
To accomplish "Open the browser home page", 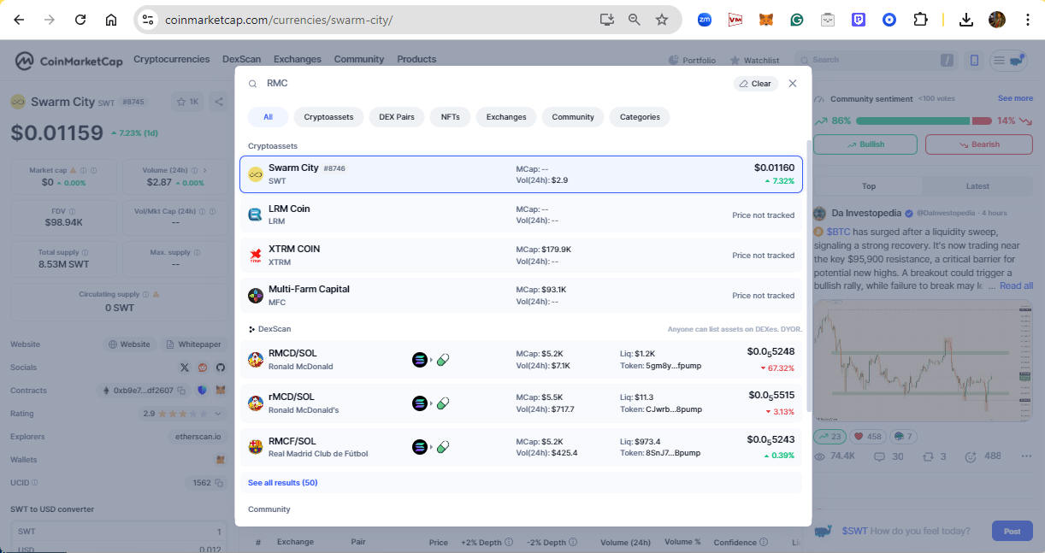I will coord(111,20).
